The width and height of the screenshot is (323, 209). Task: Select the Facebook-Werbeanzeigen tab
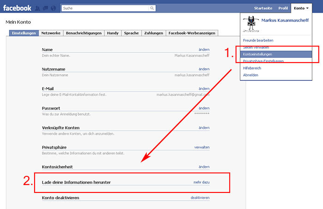tap(192, 33)
